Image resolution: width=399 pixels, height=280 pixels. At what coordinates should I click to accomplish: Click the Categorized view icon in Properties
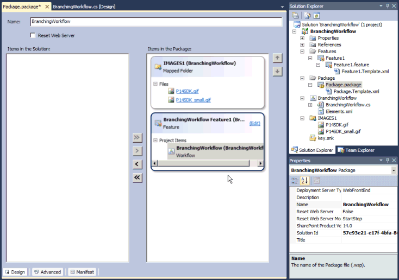click(295, 180)
